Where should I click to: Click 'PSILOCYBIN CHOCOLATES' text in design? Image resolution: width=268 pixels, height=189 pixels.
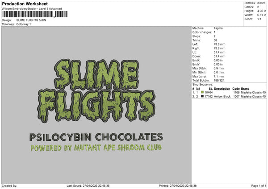[x=96, y=137]
